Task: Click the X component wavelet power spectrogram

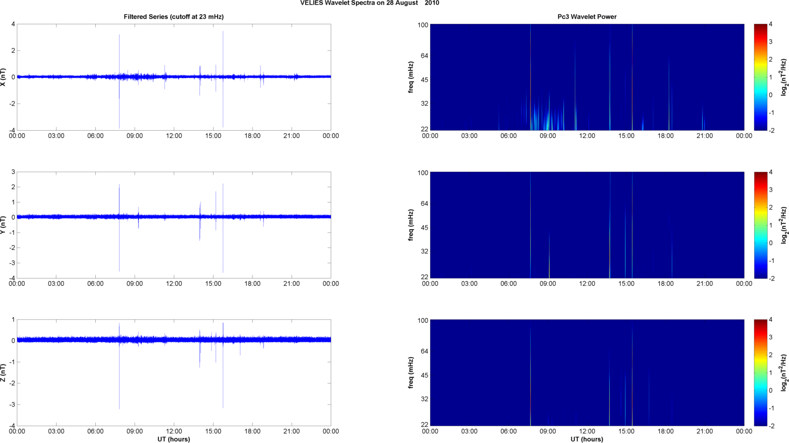Action: tap(587, 77)
